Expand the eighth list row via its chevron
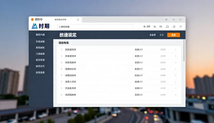 click(x=176, y=95)
